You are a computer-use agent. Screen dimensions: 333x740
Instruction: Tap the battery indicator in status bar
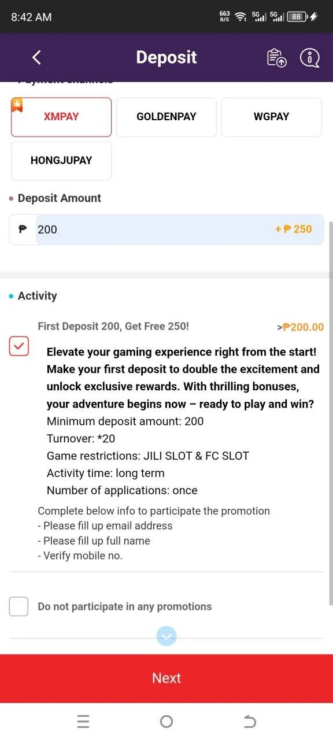click(x=298, y=17)
